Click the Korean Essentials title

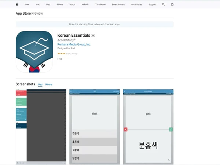point(74,35)
